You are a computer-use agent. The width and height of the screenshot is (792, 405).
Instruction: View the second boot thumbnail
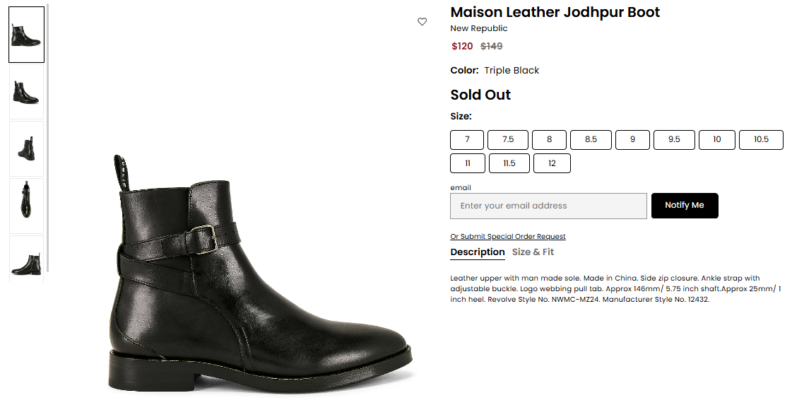[26, 92]
